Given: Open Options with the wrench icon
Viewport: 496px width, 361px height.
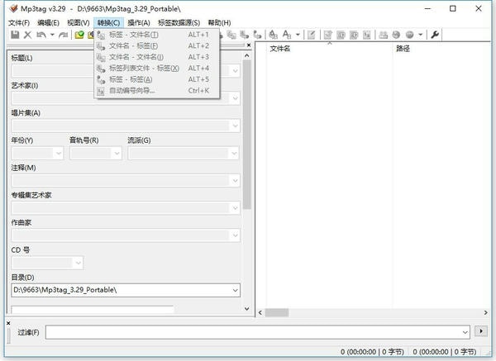Looking at the screenshot, I should click(435, 35).
